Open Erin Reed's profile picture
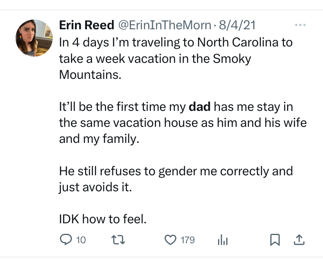Viewport: 323px width, 260px height. (x=34, y=38)
